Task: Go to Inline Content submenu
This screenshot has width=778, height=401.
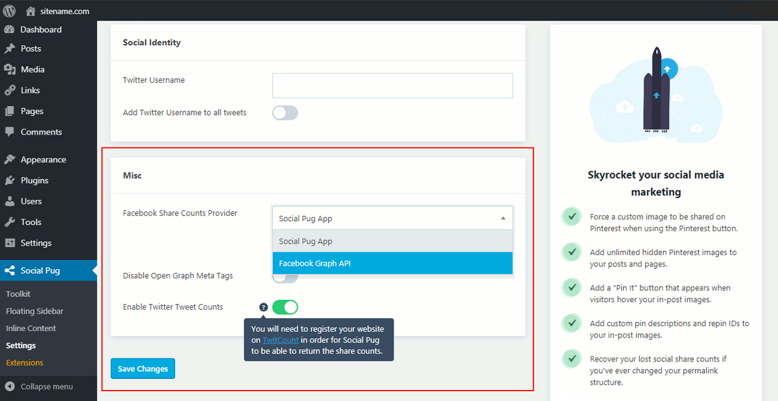Action: (31, 329)
